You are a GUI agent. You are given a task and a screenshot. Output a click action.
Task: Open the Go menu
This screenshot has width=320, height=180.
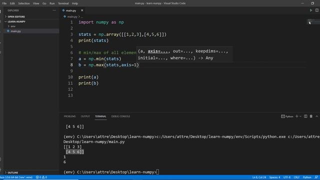pyautogui.click(x=44, y=3)
